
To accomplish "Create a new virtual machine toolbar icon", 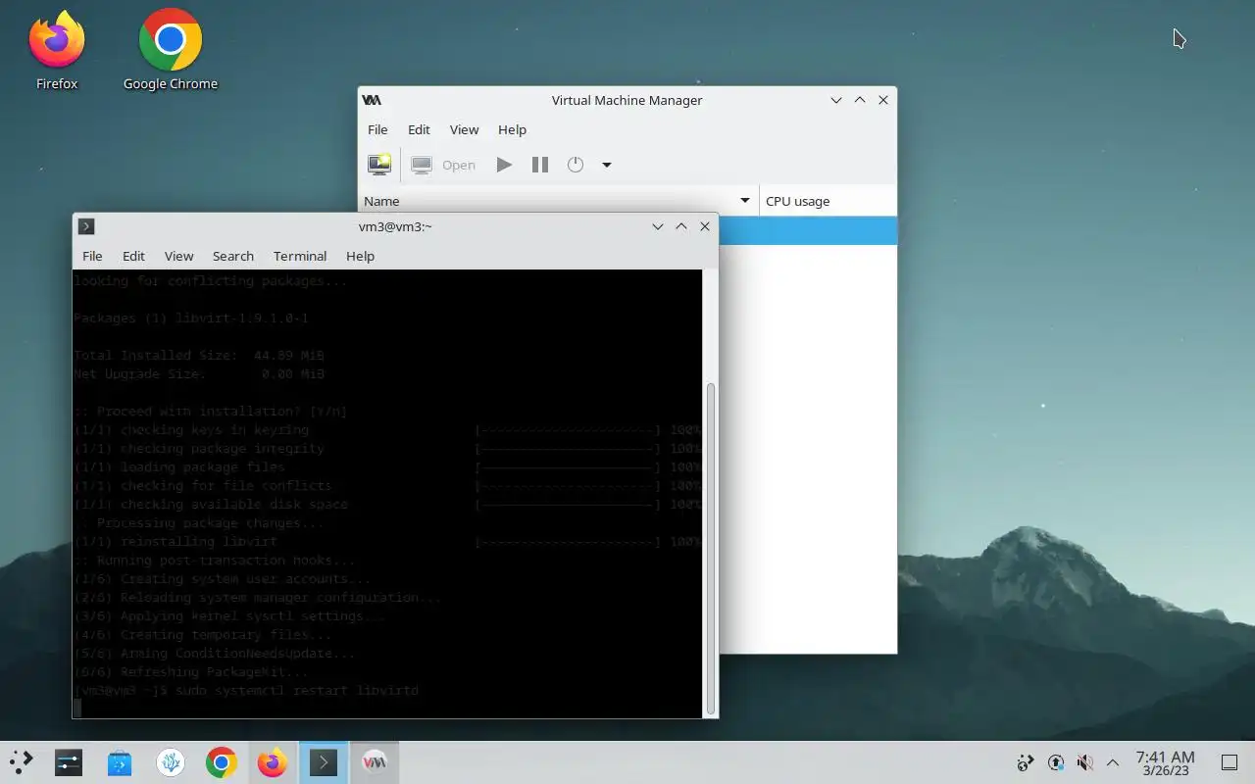I will click(x=379, y=165).
